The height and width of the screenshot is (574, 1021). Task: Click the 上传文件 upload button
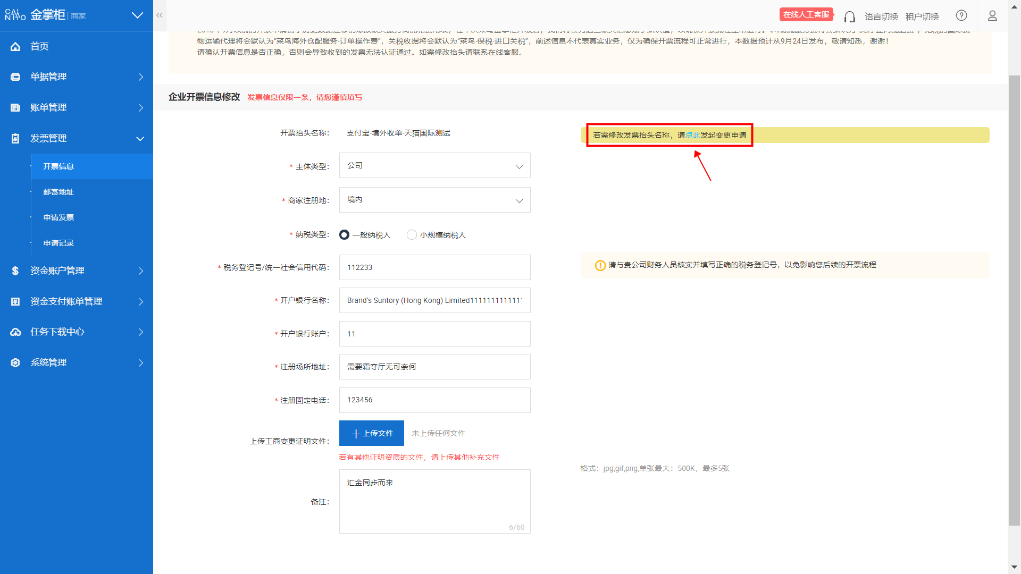coord(372,433)
